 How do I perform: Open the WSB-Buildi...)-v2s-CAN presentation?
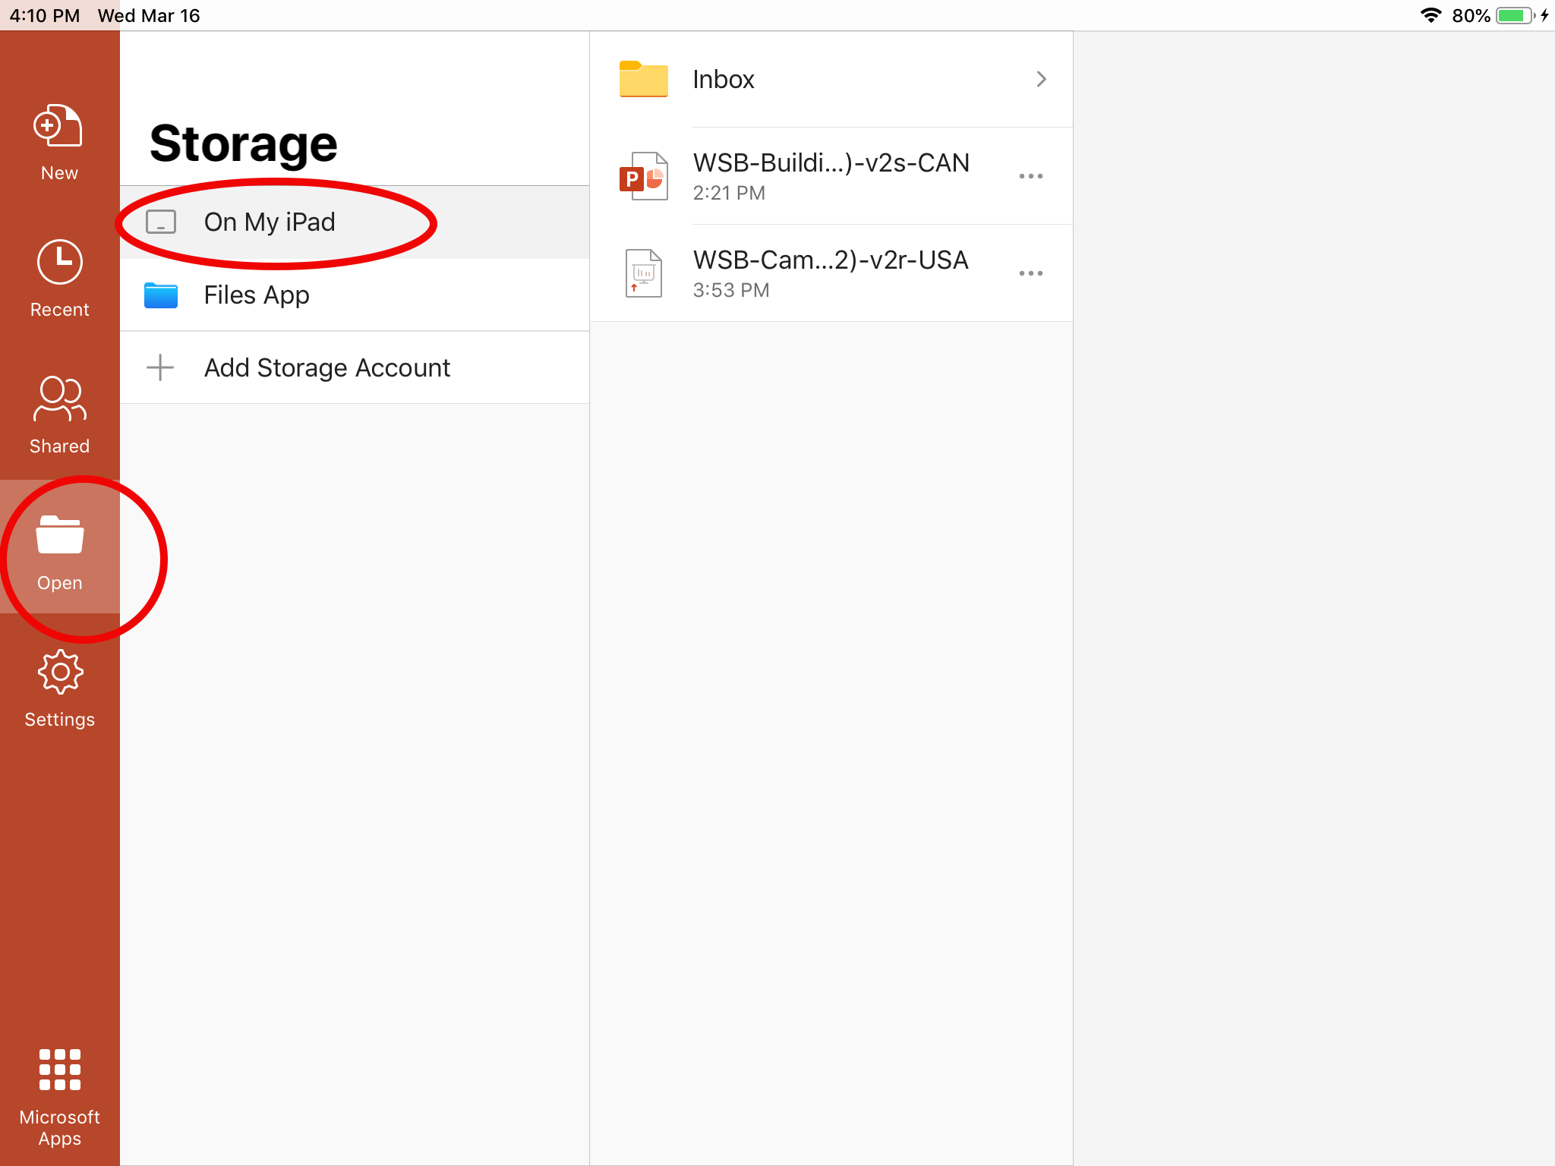(830, 163)
